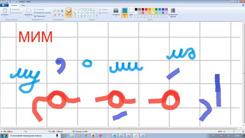Pick the Five-point star shape

82,16
